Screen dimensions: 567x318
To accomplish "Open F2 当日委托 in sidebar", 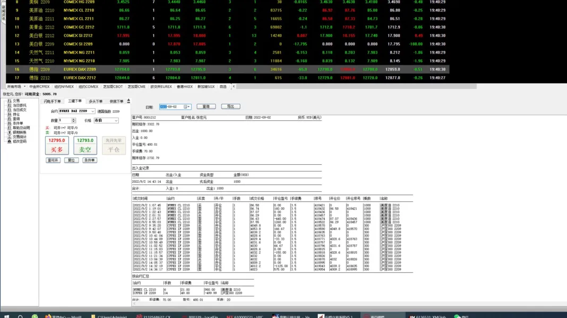I will (x=17, y=105).
